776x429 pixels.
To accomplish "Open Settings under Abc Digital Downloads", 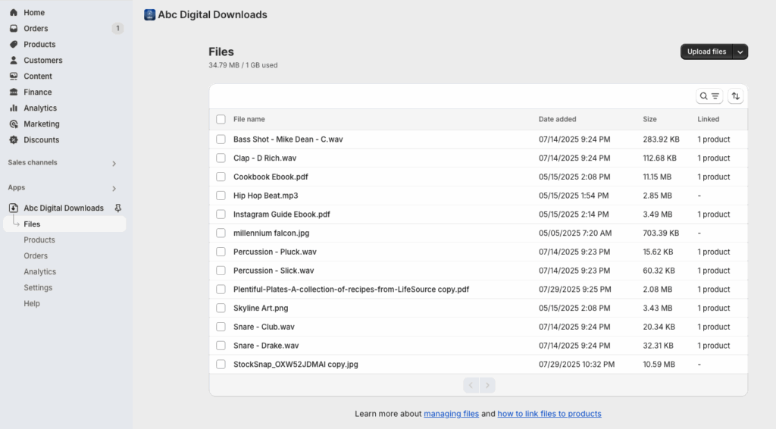I will [x=38, y=287].
